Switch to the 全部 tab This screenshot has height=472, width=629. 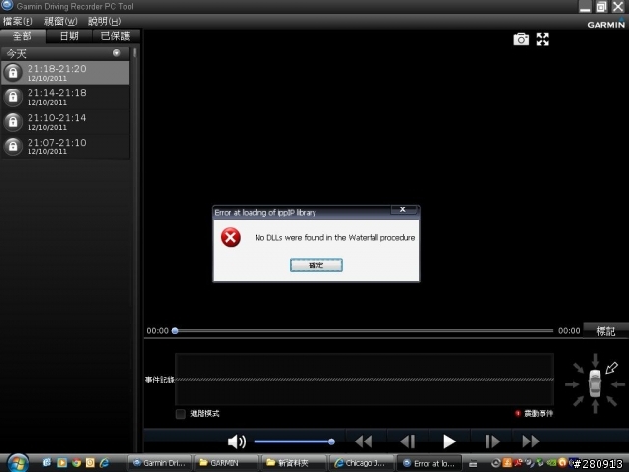click(x=23, y=36)
